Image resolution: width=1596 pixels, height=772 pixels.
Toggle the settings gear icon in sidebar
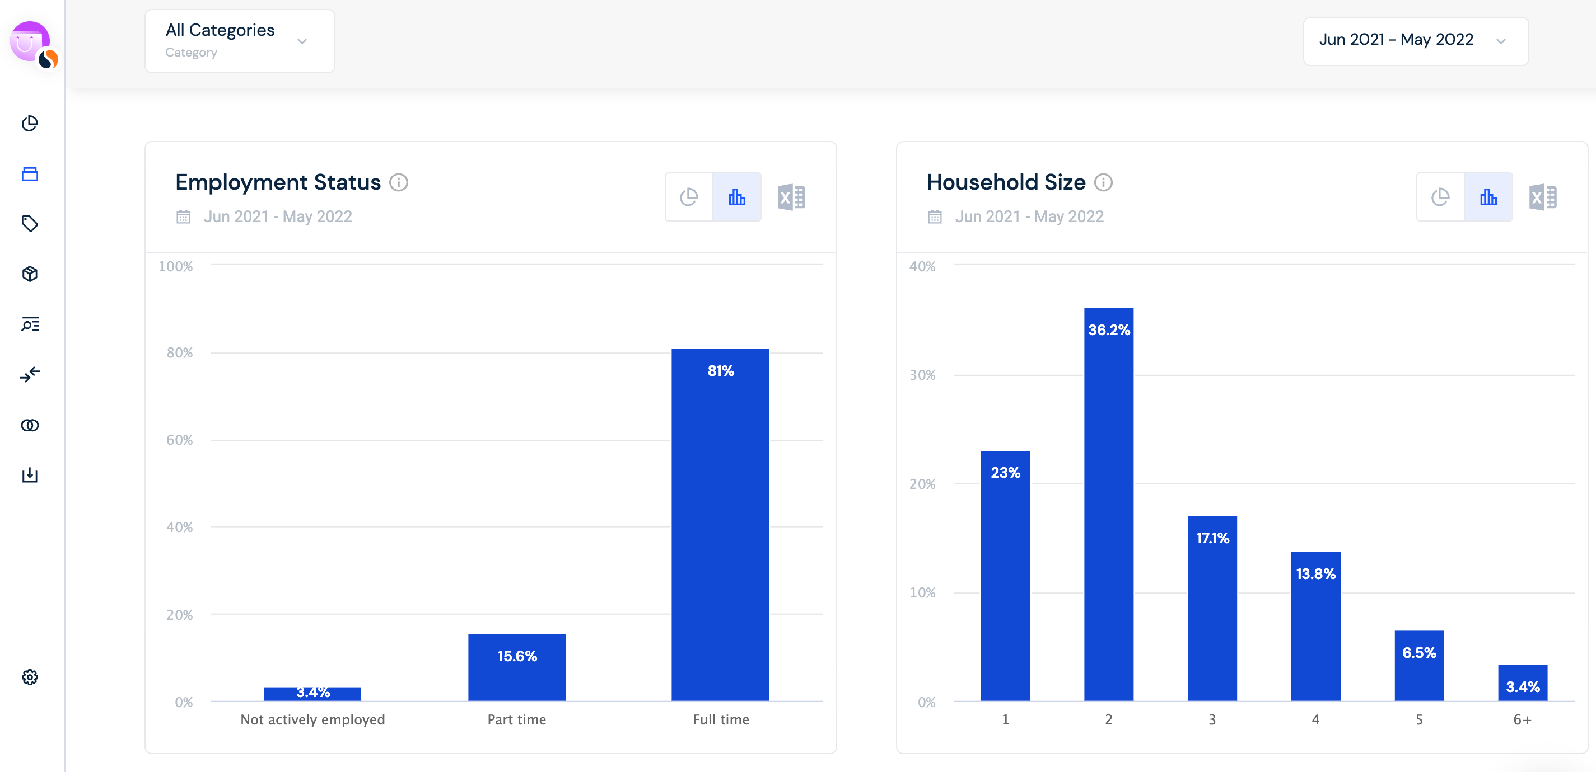(x=30, y=676)
